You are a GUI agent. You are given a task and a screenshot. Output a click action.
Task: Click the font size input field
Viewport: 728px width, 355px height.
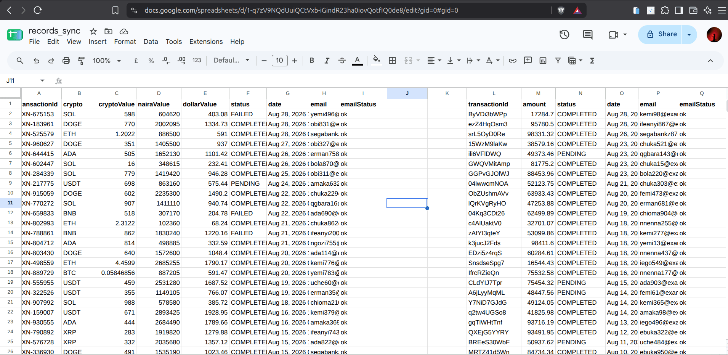[x=279, y=61]
